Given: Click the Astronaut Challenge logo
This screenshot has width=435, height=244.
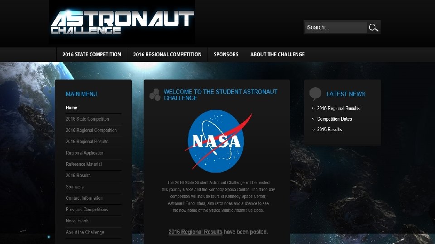Looking at the screenshot, I should pos(122,22).
